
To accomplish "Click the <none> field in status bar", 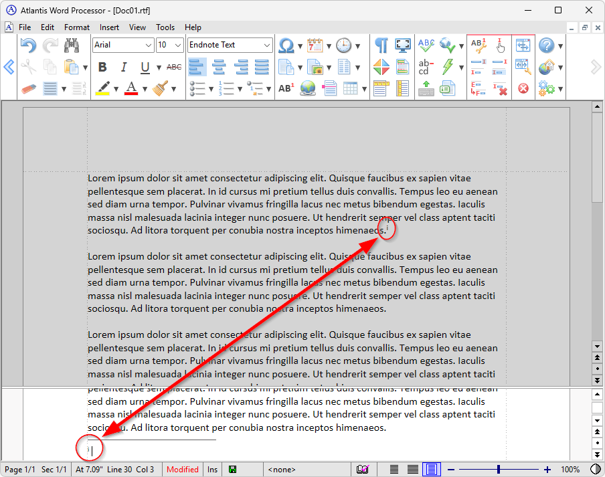I will (x=282, y=469).
